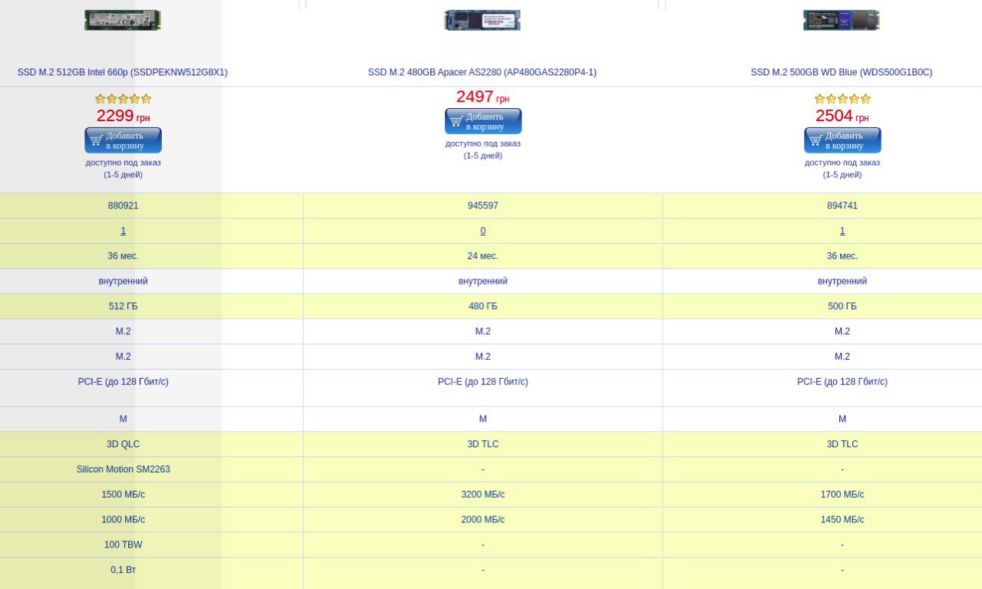Click star rating under Intel 660p
The image size is (982, 589).
[x=123, y=99]
